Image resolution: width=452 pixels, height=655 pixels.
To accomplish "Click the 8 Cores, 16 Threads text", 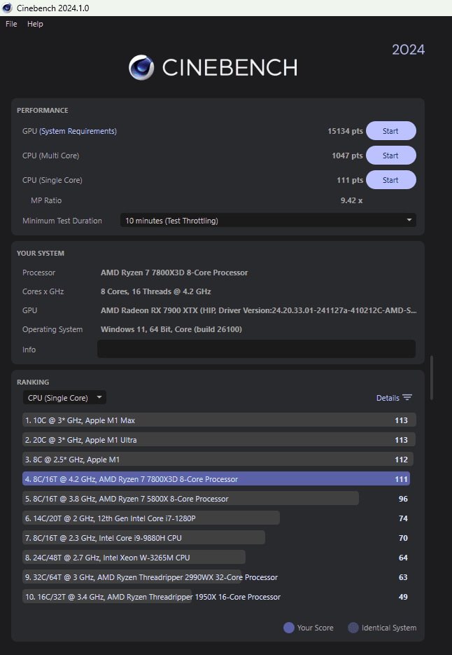I will click(155, 291).
